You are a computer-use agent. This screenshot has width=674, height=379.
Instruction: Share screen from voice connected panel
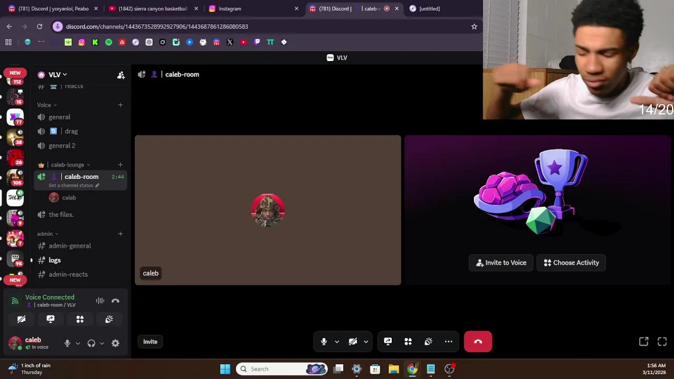click(51, 320)
